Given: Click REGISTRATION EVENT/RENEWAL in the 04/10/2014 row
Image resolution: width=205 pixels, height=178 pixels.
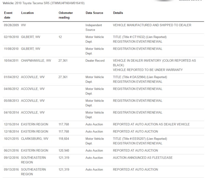Looking at the screenshot, I should tap(137, 112).
